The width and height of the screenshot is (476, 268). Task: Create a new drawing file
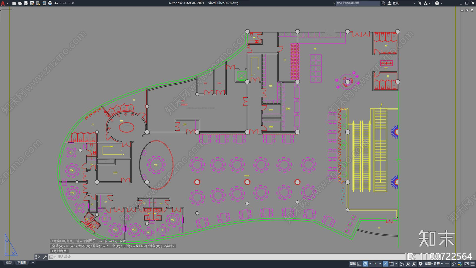click(14, 3)
